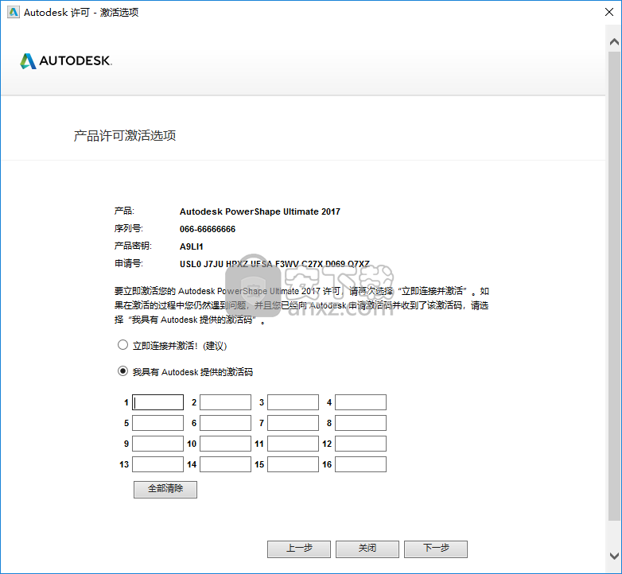Click activation code field 4
Image resolution: width=622 pixels, height=574 pixels.
pos(360,402)
